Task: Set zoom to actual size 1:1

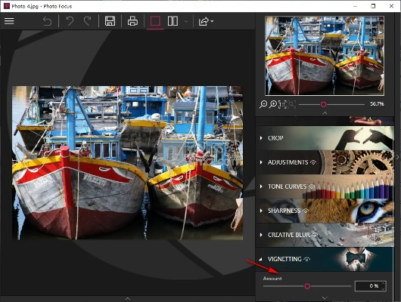Action: 282,104
